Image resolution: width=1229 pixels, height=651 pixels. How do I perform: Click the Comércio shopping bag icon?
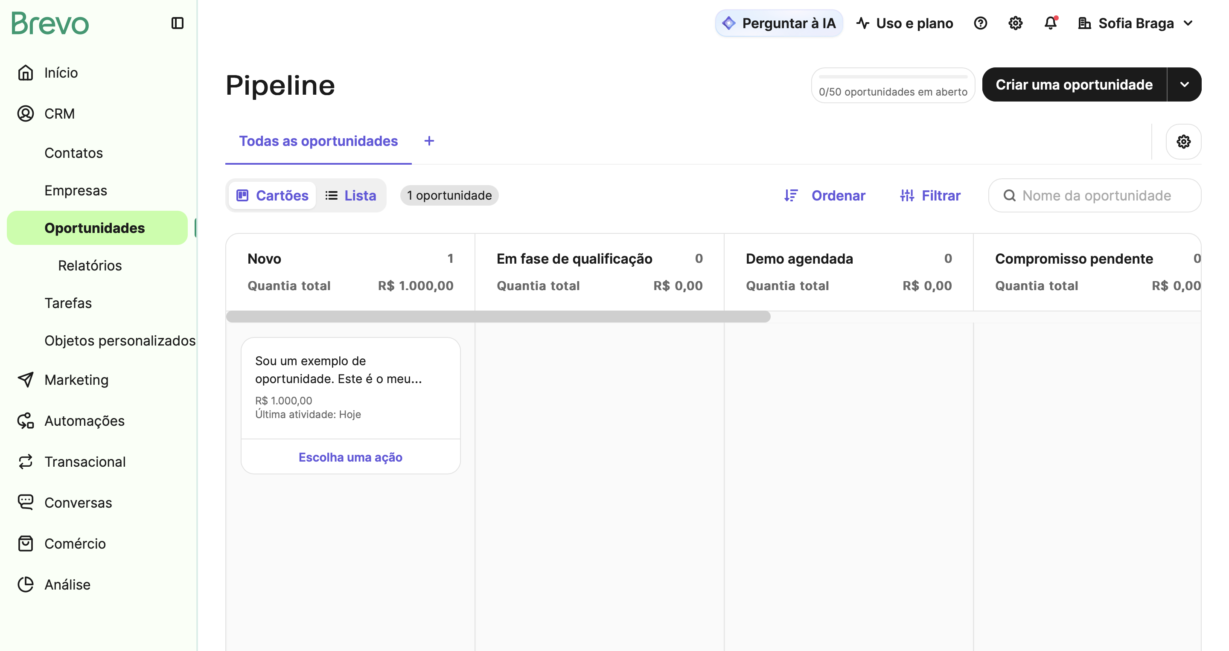click(26, 543)
